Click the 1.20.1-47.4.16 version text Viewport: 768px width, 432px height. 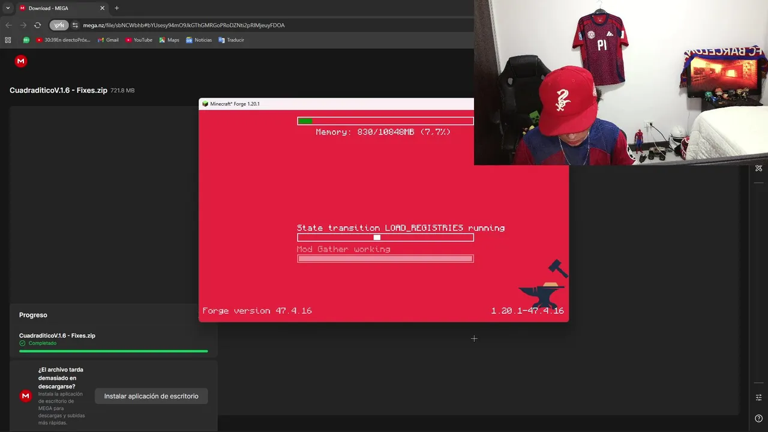pos(527,311)
